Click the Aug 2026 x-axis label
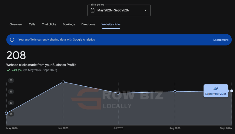This screenshot has height=134, width=235. pos(175,128)
